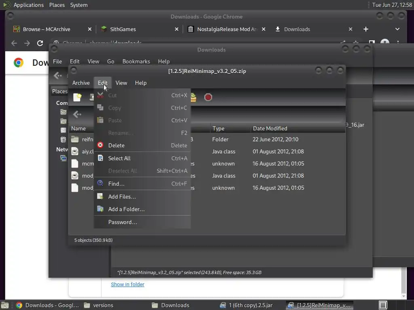Click the Trash icon in Places sidebar
This screenshot has width=414, height=310.
pos(63,139)
